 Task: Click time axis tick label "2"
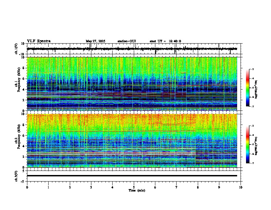pos(70,187)
